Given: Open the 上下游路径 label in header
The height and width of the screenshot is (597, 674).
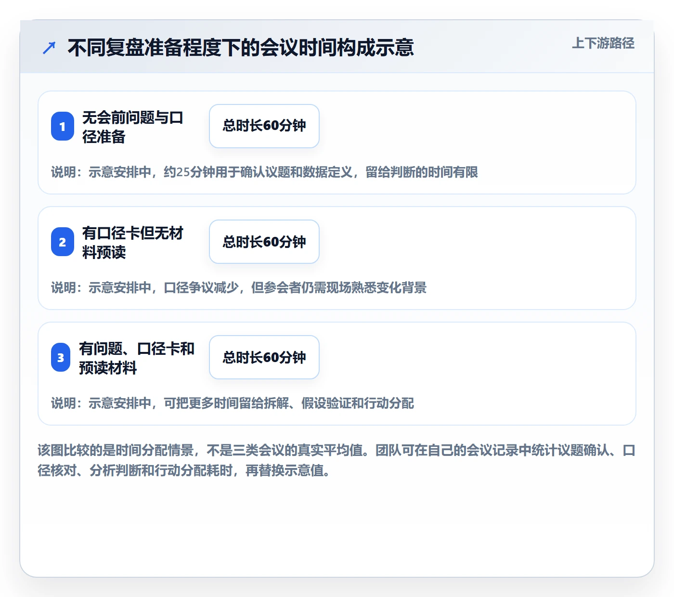Looking at the screenshot, I should click(603, 43).
